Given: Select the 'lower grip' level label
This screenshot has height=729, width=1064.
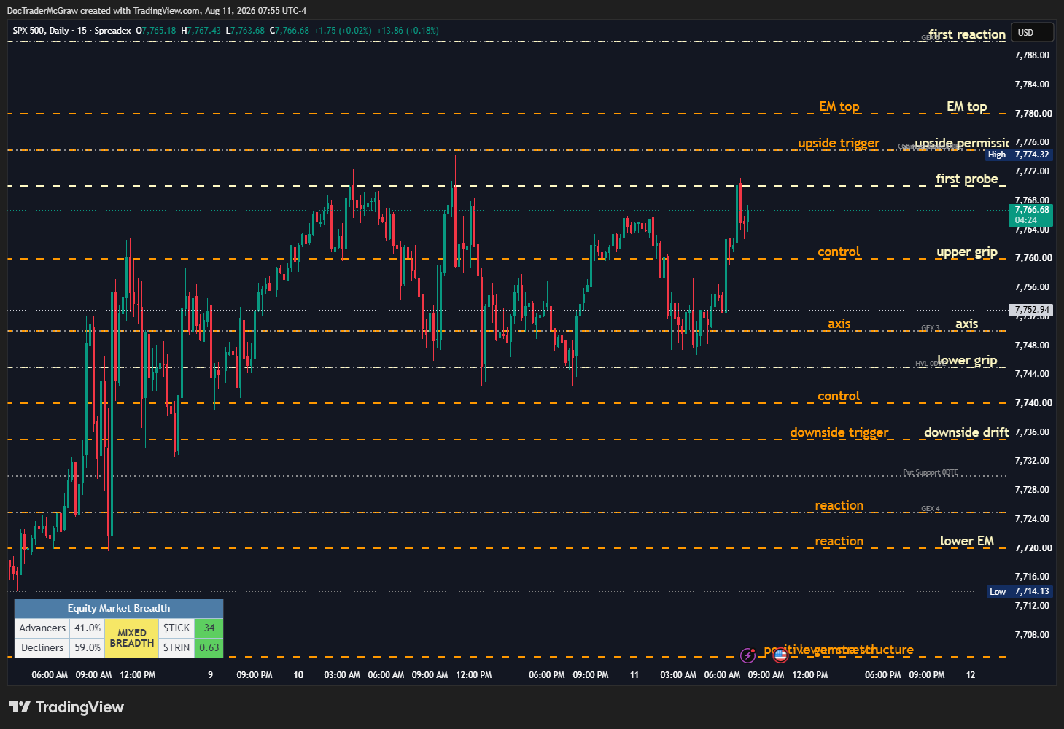Looking at the screenshot, I should pyautogui.click(x=967, y=360).
